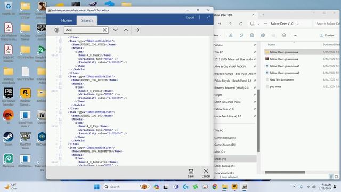The image size is (341, 192).
Task: Switch to the Home tab
Action: [x=67, y=20]
